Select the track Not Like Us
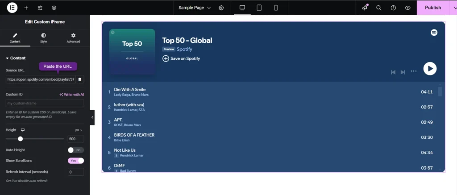457x195 pixels. click(125, 150)
